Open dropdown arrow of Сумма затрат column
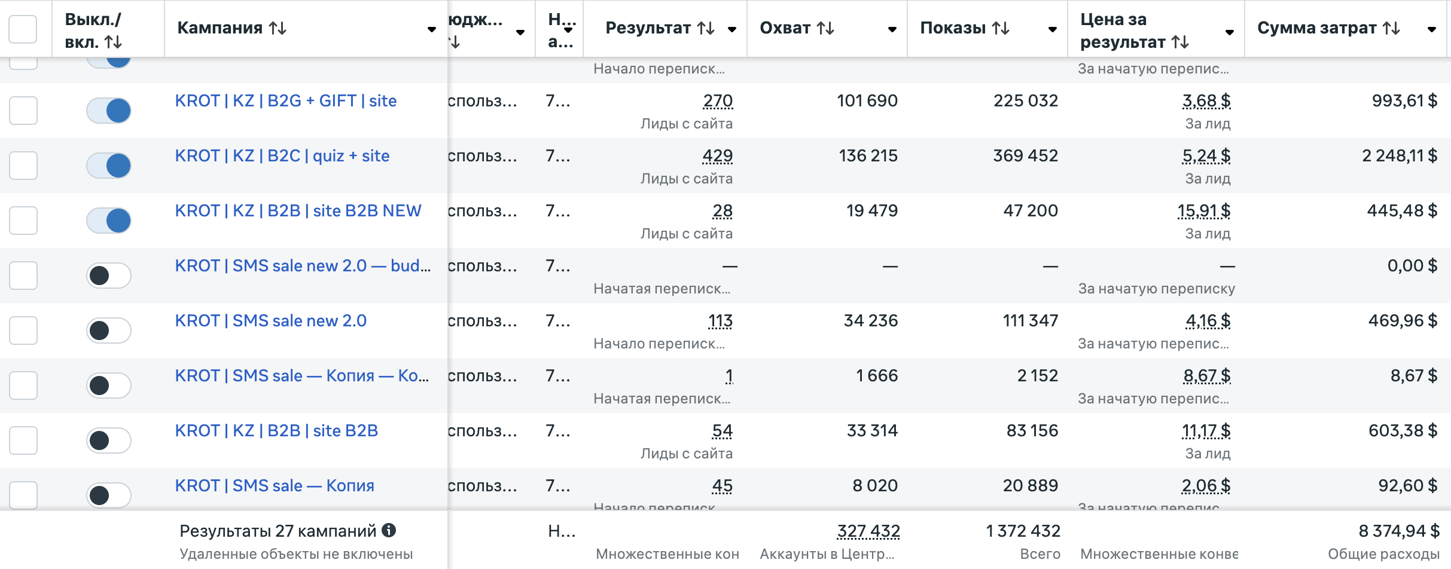 pyautogui.click(x=1431, y=29)
